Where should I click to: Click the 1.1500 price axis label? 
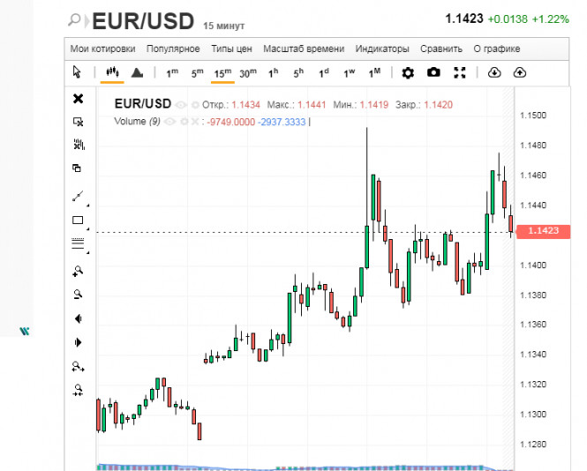533,116
